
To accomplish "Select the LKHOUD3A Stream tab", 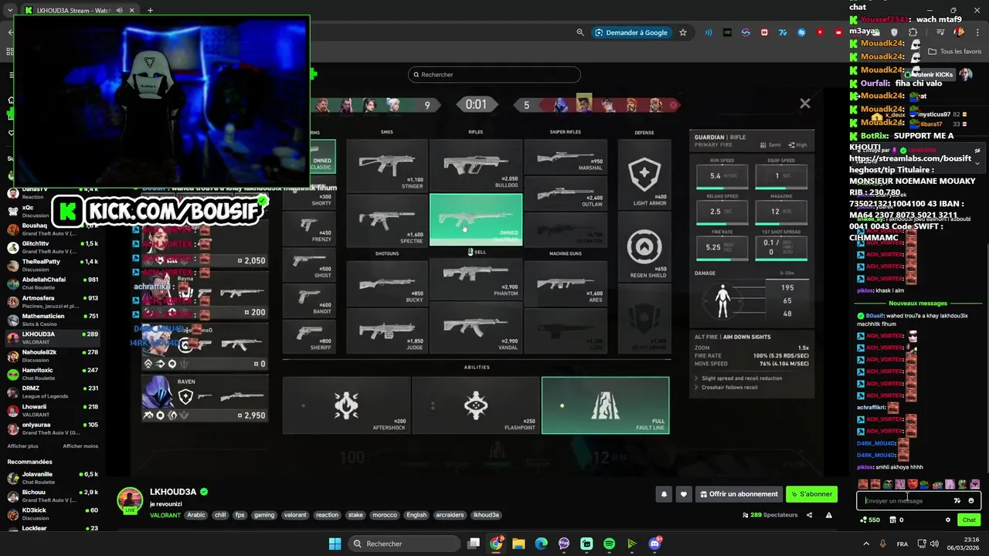I will [x=79, y=10].
